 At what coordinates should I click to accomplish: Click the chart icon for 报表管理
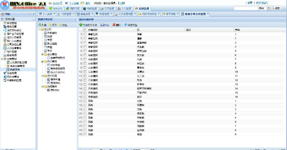(5, 55)
